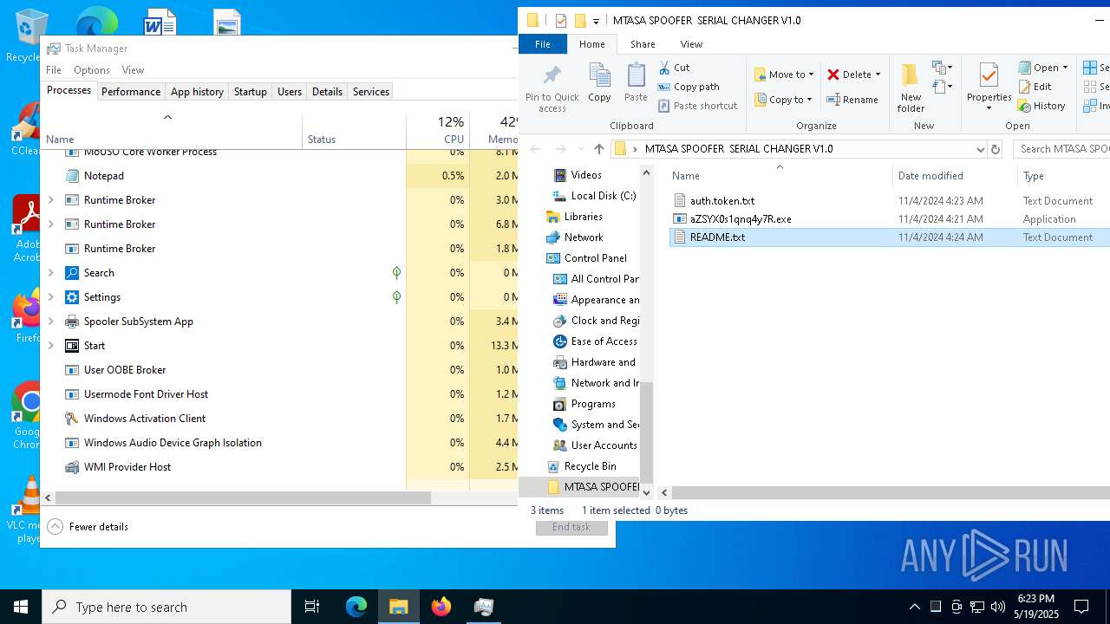The image size is (1110, 624).
Task: Open Task Manager Startup tab
Action: pos(251,92)
